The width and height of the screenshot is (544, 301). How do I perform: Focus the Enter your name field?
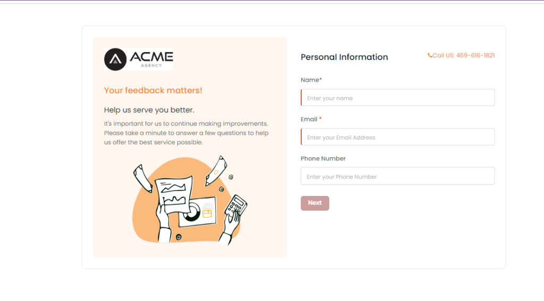pyautogui.click(x=397, y=98)
